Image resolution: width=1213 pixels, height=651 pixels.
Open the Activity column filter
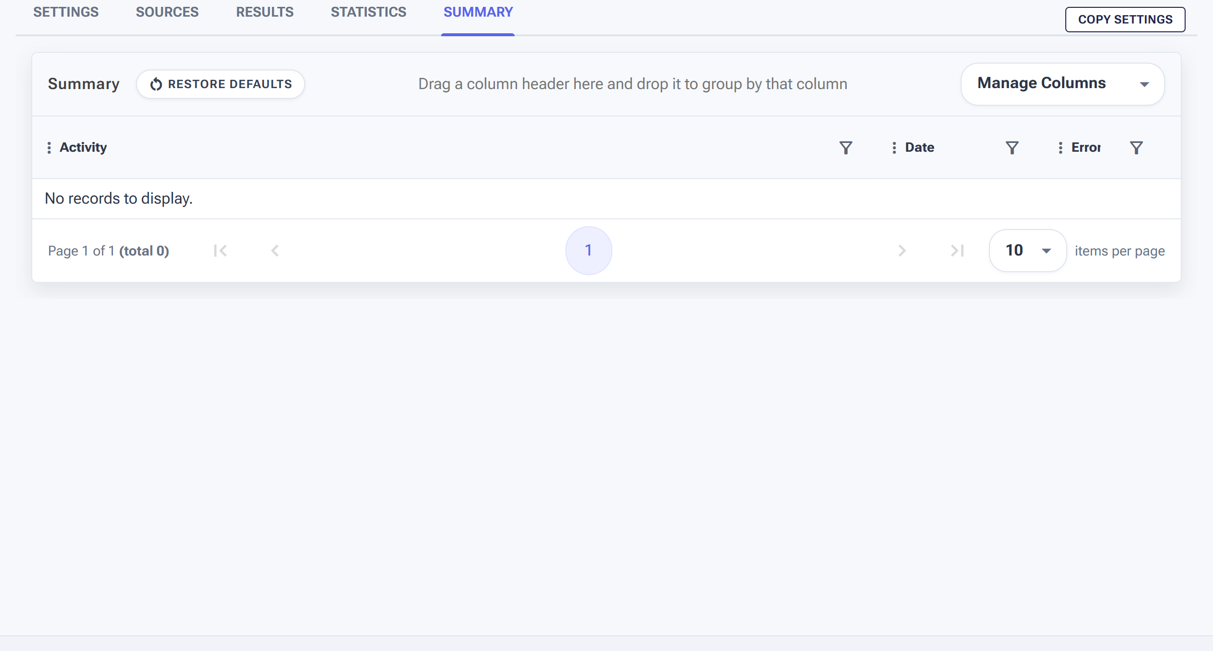pyautogui.click(x=846, y=147)
